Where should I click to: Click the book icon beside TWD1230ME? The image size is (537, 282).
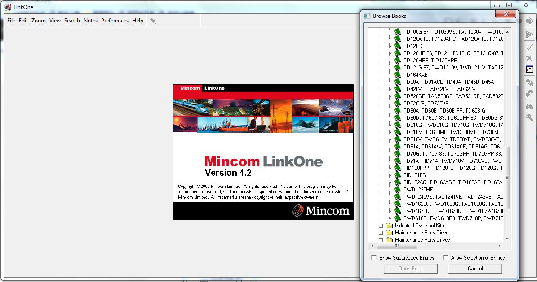coord(397,190)
